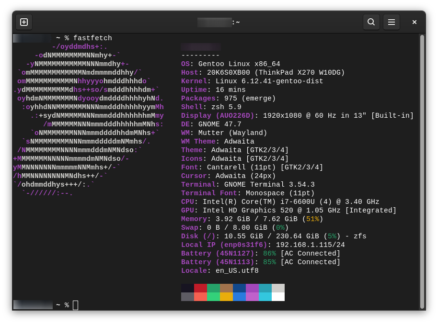Viewport: 438px width, 324px height.
Task: Click the dark red color block
Action: (201, 288)
